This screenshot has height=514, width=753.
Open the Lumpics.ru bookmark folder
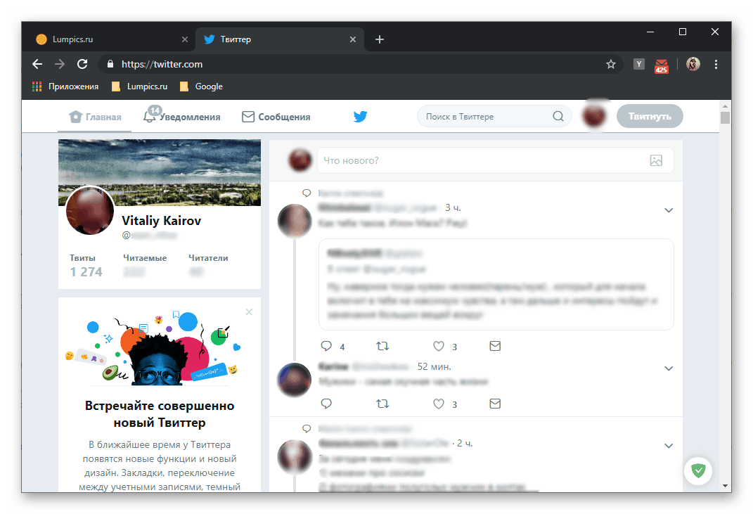[x=140, y=86]
